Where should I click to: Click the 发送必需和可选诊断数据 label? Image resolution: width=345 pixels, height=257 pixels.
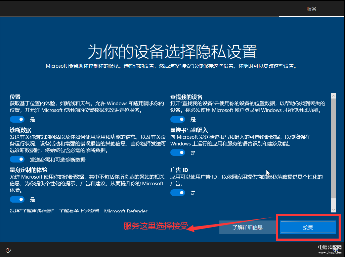coord(58,159)
